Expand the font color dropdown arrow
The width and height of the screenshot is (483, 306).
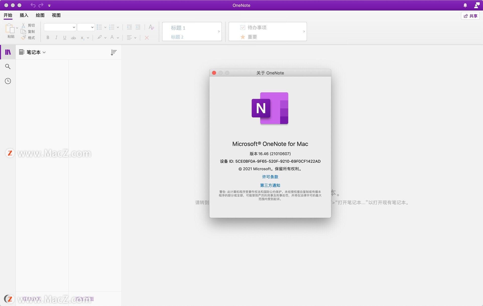point(118,38)
